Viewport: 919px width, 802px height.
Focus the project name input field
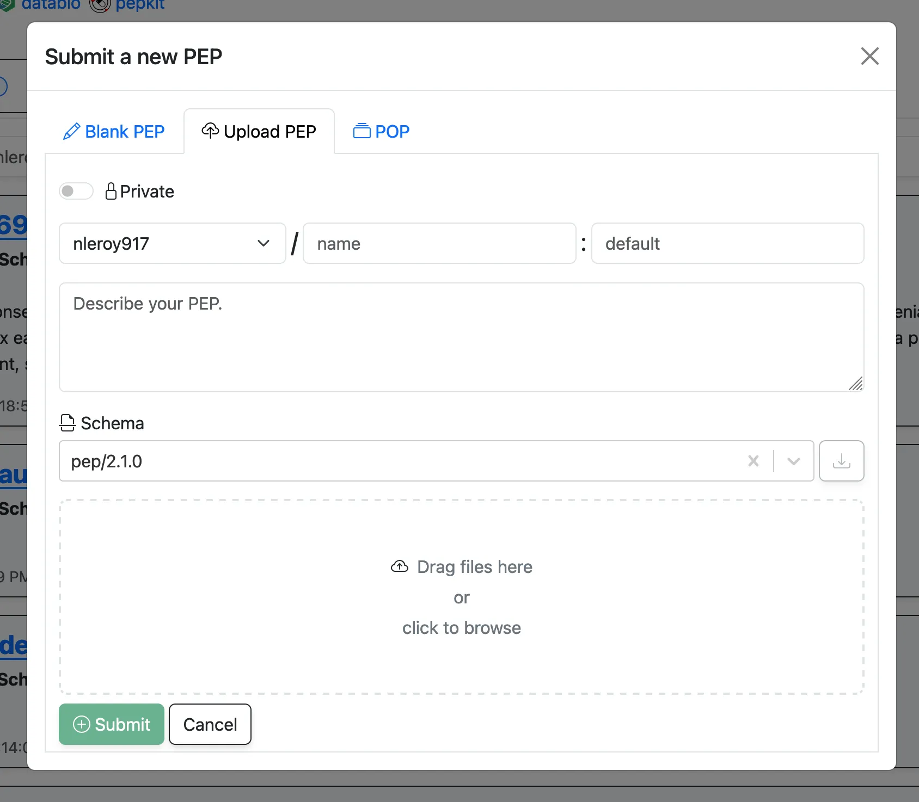[x=439, y=243]
